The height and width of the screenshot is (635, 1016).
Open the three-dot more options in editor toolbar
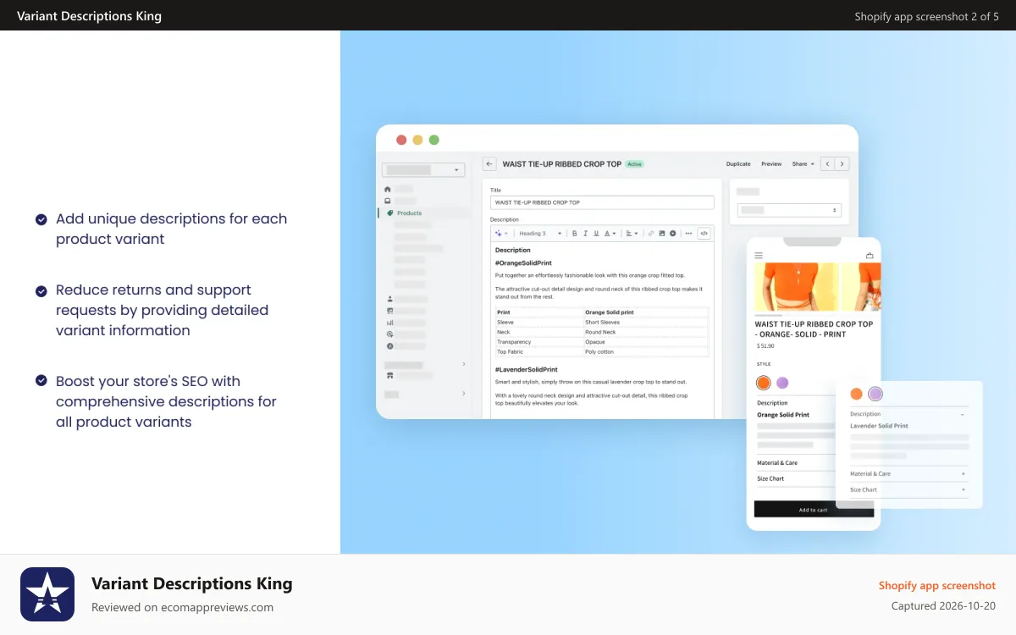pyautogui.click(x=688, y=234)
